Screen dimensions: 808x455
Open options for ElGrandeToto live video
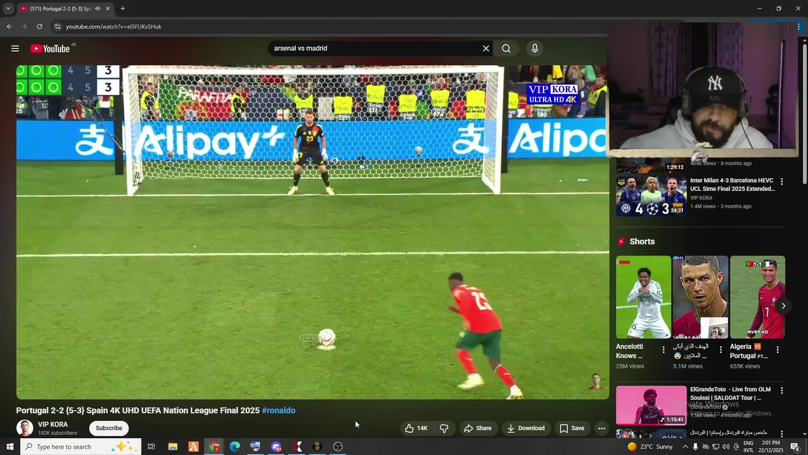pyautogui.click(x=781, y=391)
